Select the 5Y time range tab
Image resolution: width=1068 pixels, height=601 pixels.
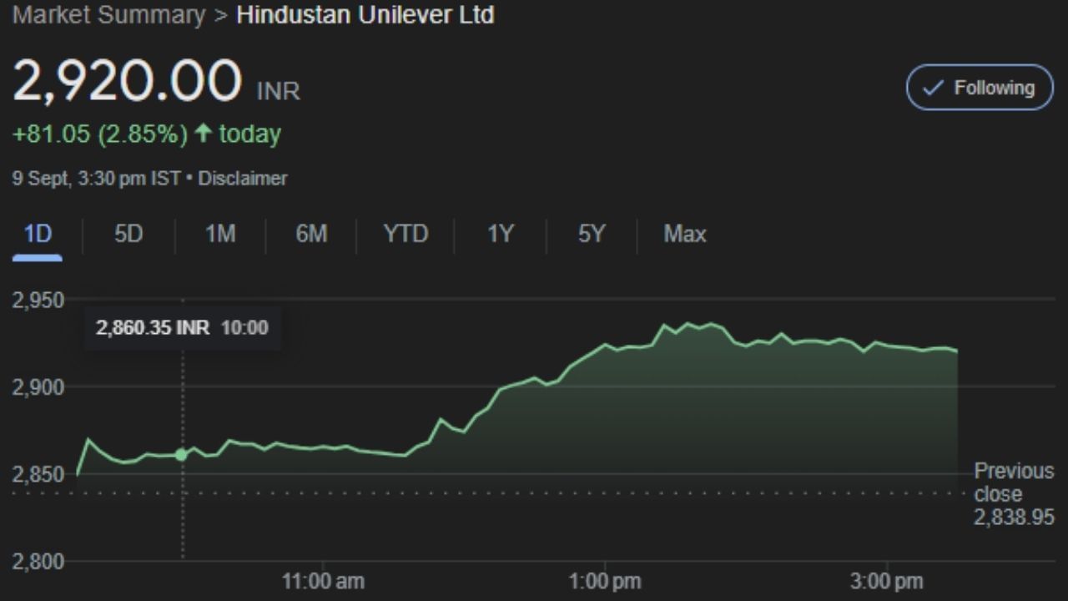pyautogui.click(x=591, y=235)
